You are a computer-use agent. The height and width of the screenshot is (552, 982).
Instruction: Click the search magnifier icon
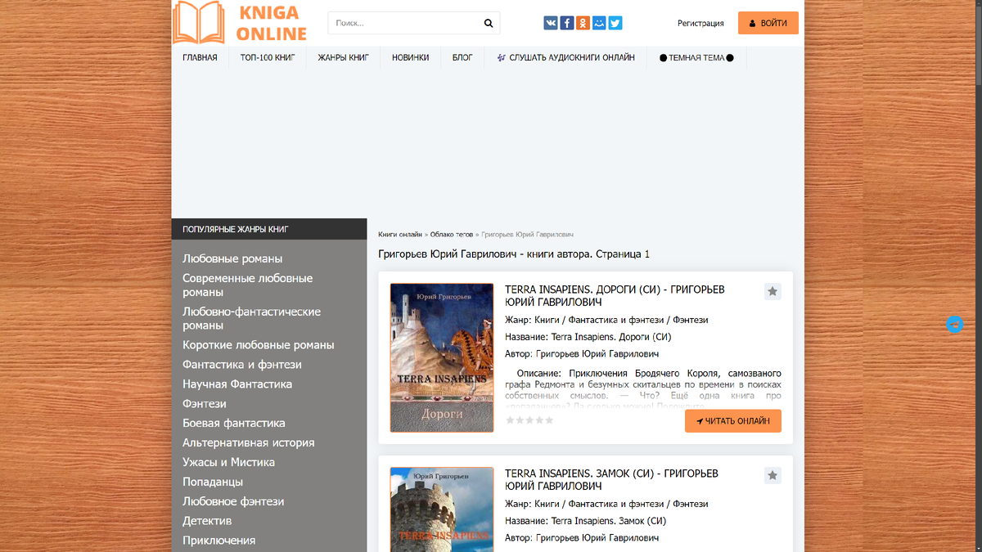[x=489, y=23]
